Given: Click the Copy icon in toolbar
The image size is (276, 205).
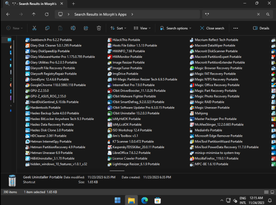Looking at the screenshot, I should coord(47,28).
